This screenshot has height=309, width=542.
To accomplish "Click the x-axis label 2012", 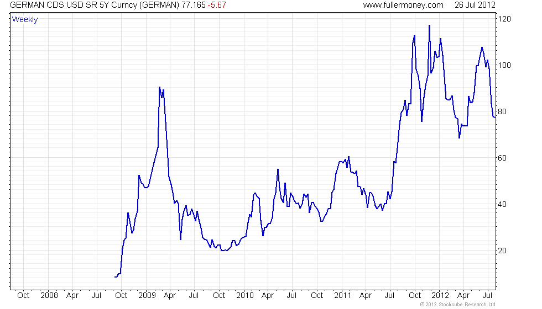I will tap(440, 296).
